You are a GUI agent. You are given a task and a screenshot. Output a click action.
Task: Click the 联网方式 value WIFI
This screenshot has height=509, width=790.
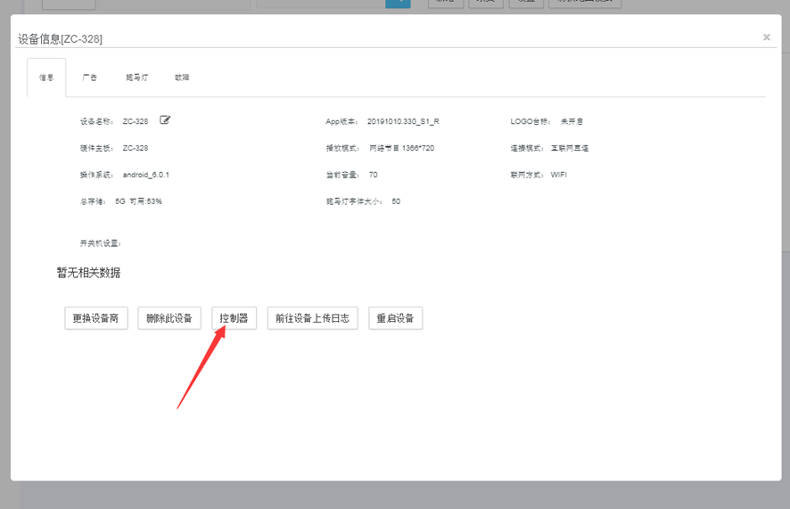tap(559, 175)
